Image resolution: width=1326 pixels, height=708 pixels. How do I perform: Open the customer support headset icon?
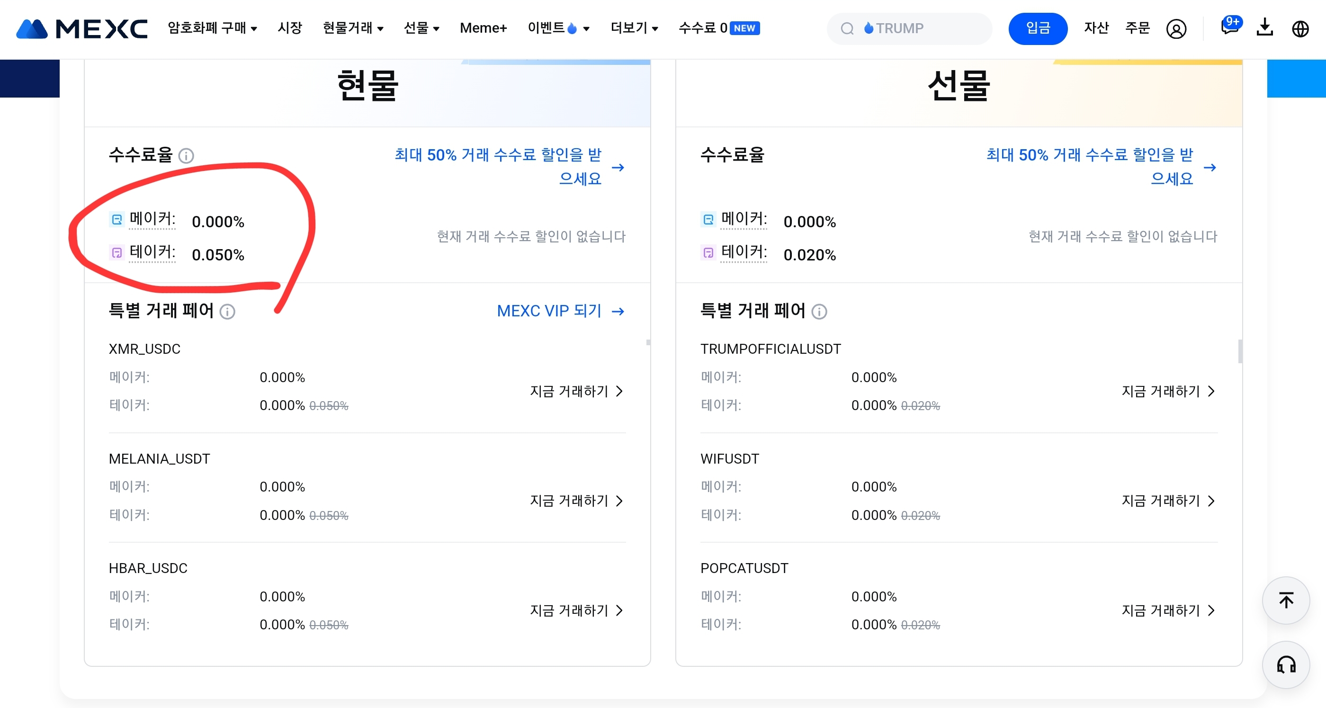1285,665
